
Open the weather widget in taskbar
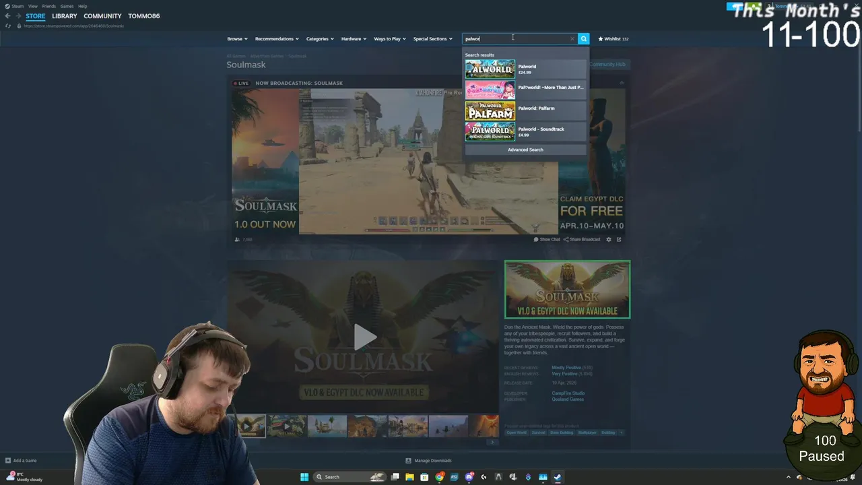(x=24, y=477)
